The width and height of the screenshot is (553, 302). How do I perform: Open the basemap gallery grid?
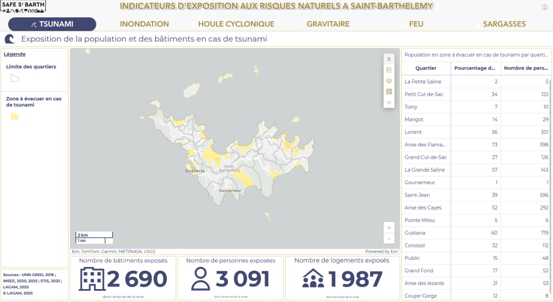tap(389, 91)
